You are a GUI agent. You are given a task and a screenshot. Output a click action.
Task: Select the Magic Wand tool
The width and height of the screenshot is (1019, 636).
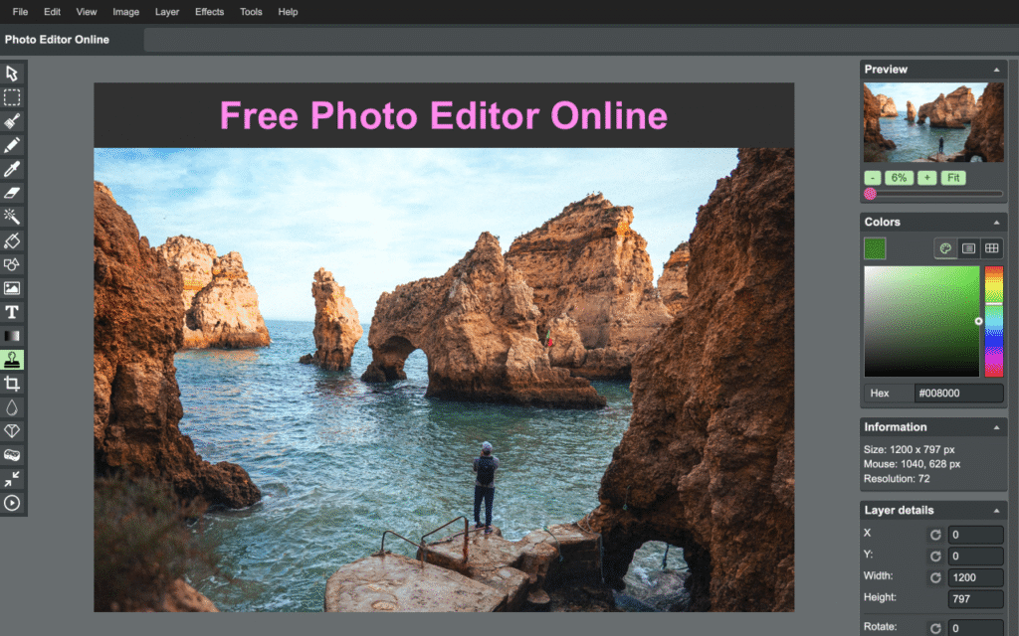point(13,217)
